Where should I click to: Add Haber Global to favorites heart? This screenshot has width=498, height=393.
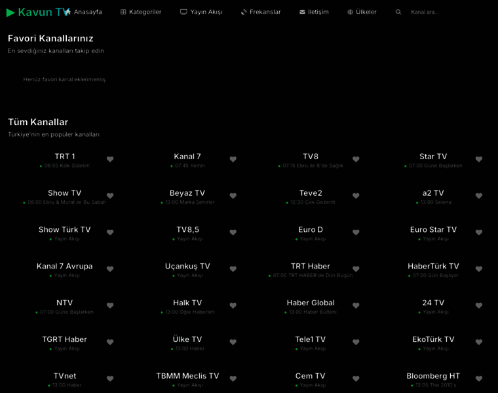[356, 305]
